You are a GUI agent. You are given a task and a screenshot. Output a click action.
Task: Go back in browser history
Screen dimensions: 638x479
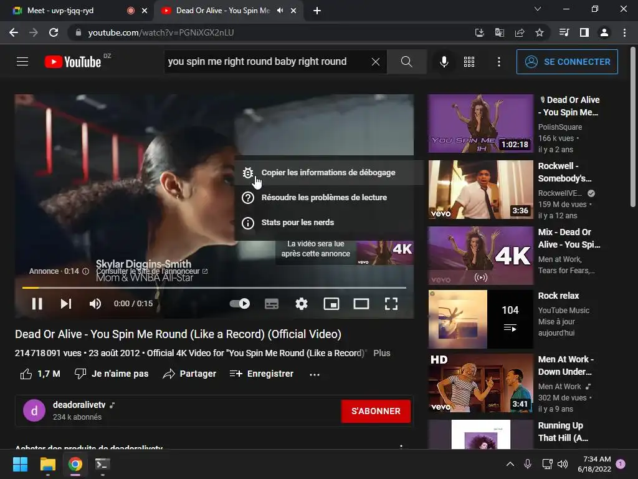pyautogui.click(x=14, y=32)
